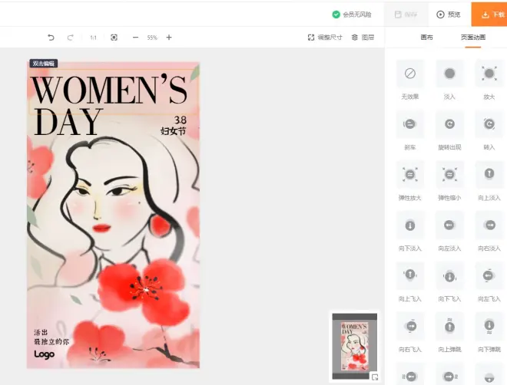Collapse the thumbnail navigator corner icon
The height and width of the screenshot is (385, 507).
coord(374,377)
